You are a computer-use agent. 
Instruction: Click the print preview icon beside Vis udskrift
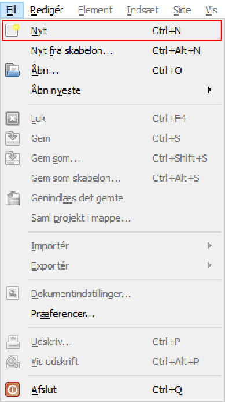12,362
